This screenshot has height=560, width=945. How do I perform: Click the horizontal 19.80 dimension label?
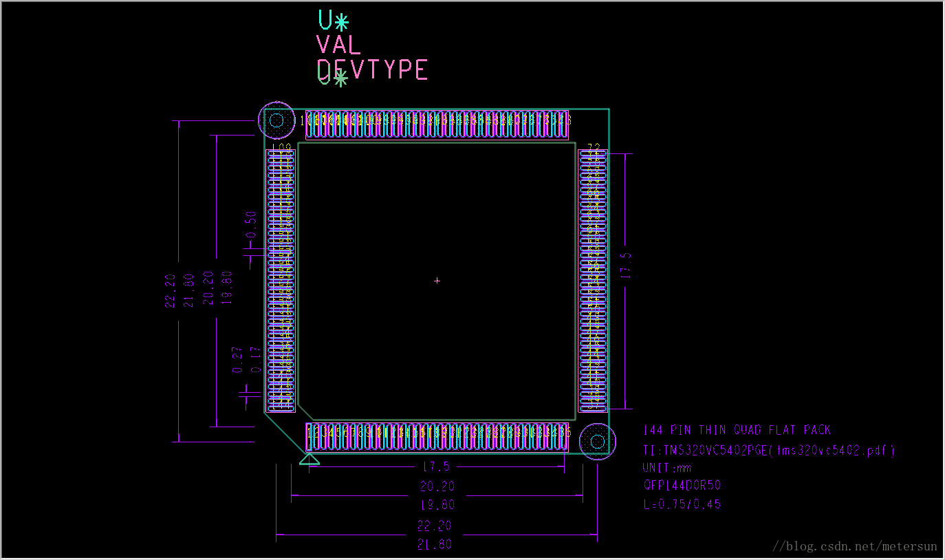tap(437, 505)
